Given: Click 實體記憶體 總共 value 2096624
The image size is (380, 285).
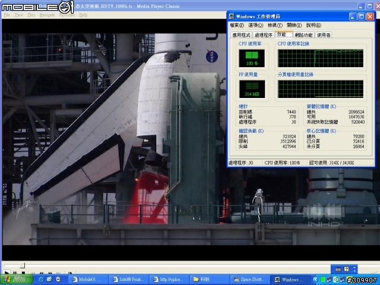Looking at the screenshot, I should point(356,112).
